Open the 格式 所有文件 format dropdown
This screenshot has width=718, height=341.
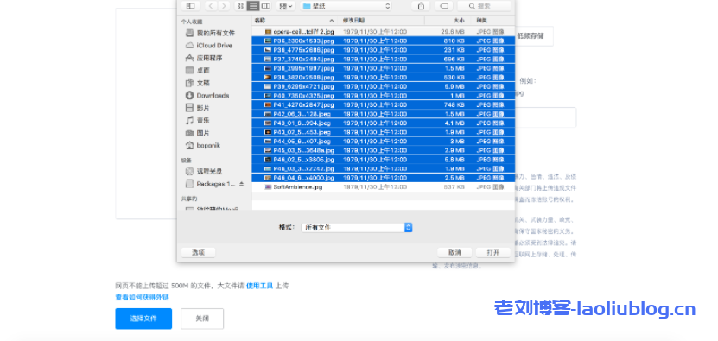point(357,228)
